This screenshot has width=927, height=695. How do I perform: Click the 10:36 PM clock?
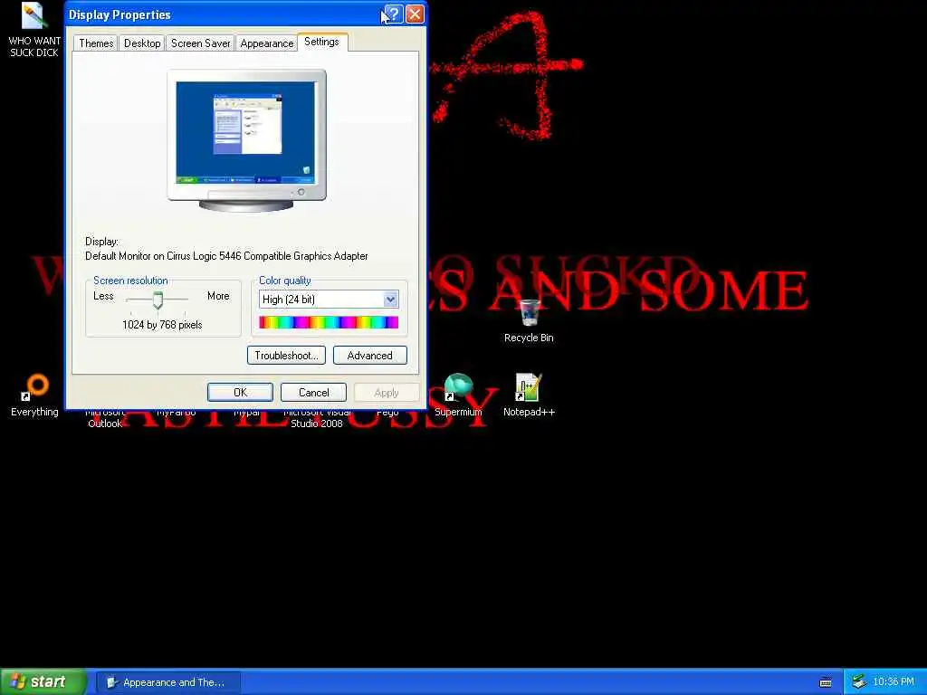click(x=894, y=681)
